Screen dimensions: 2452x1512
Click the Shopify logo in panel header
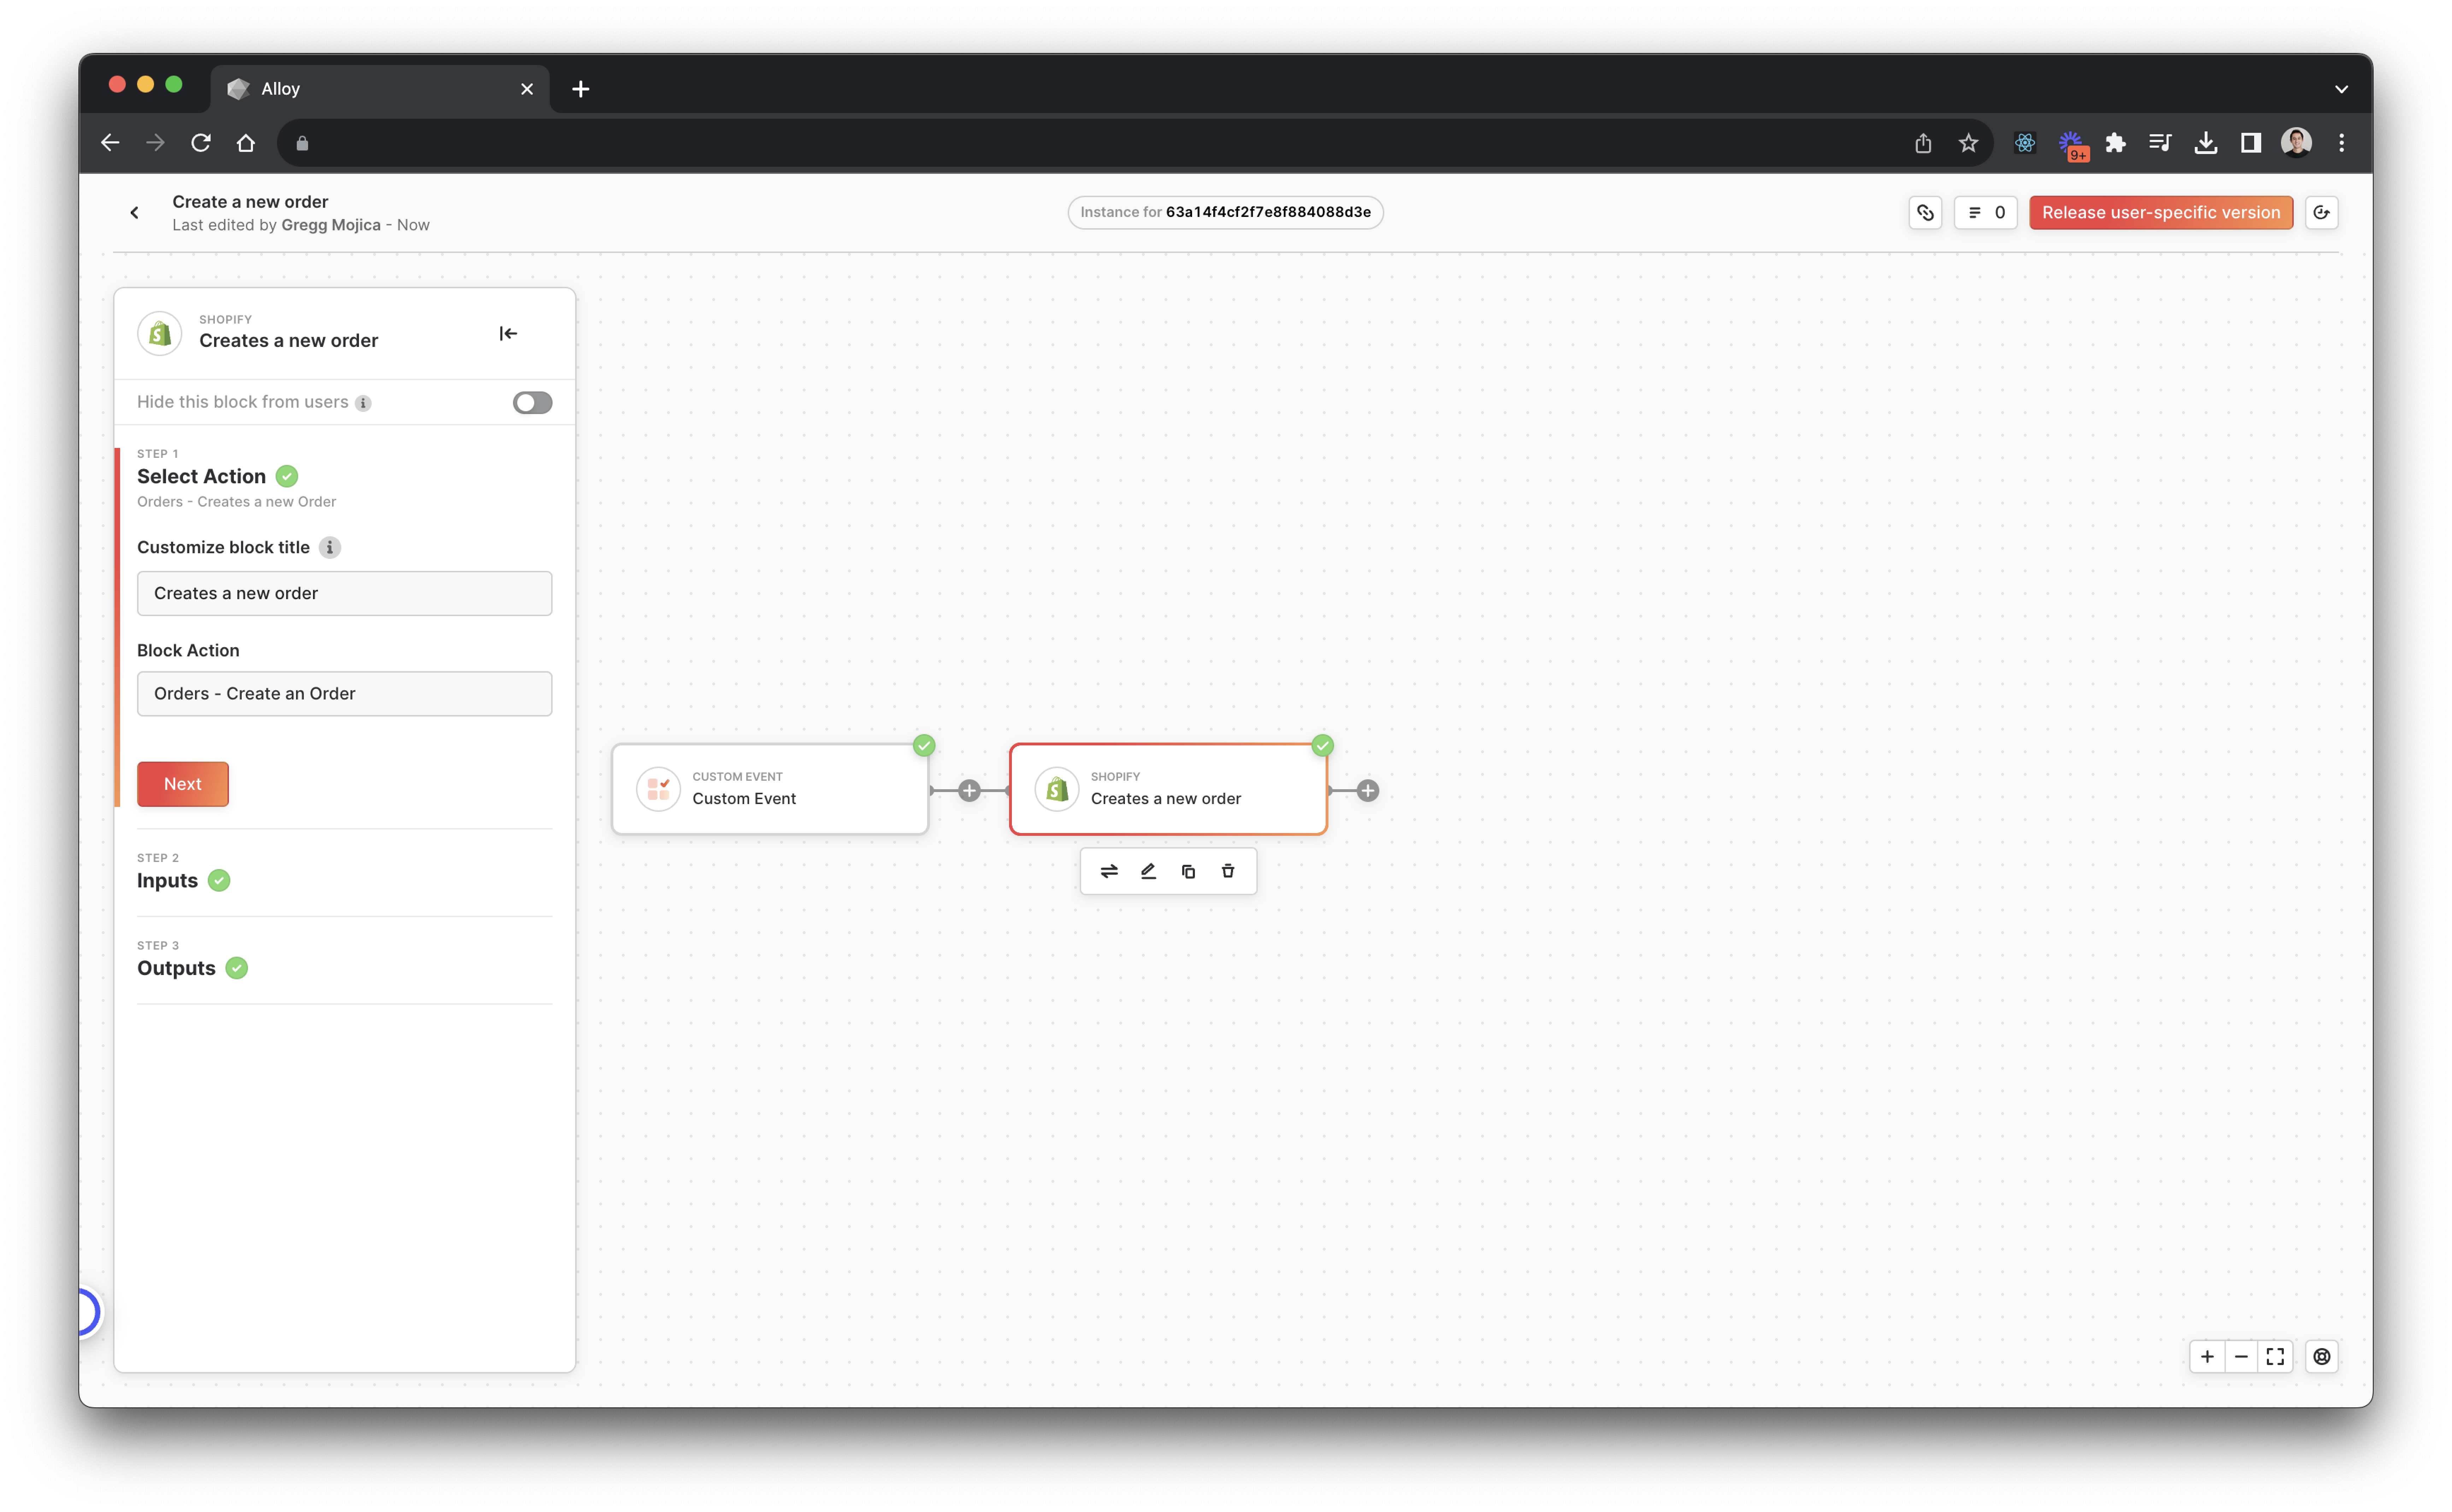click(x=160, y=333)
